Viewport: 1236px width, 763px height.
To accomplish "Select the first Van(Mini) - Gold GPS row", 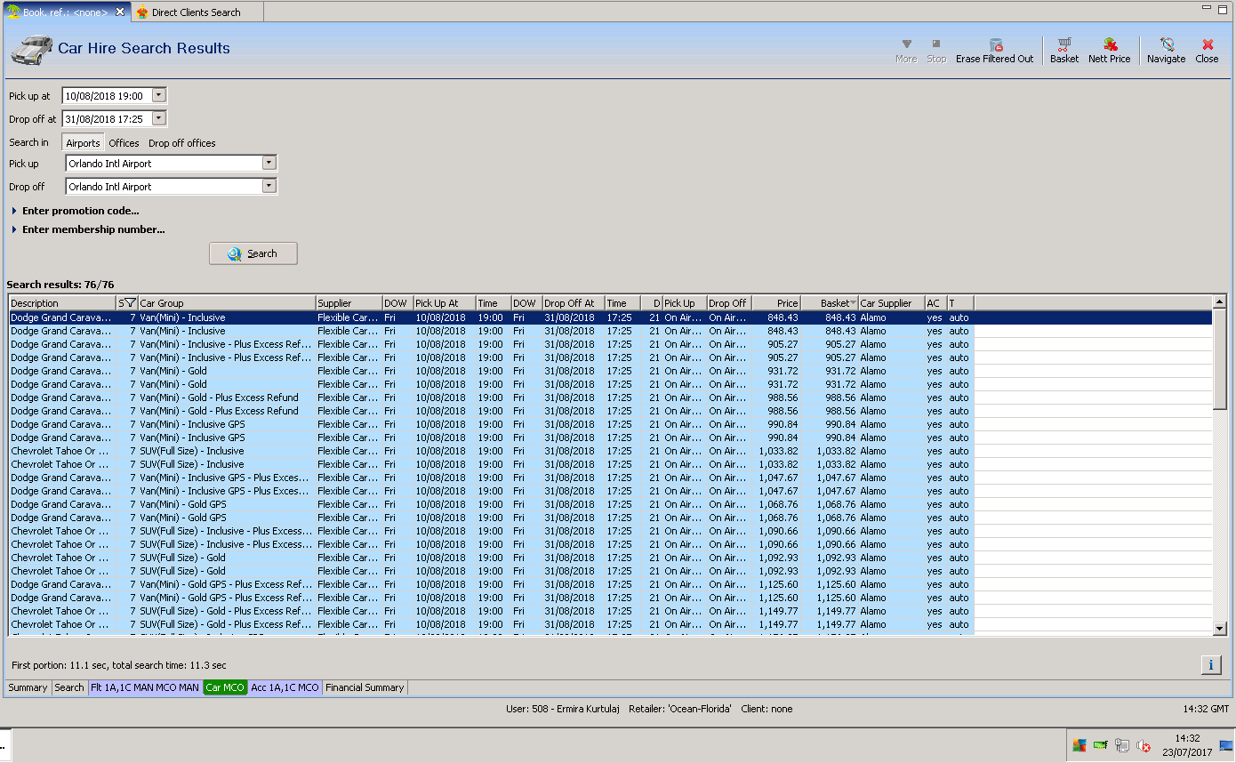I will point(611,504).
